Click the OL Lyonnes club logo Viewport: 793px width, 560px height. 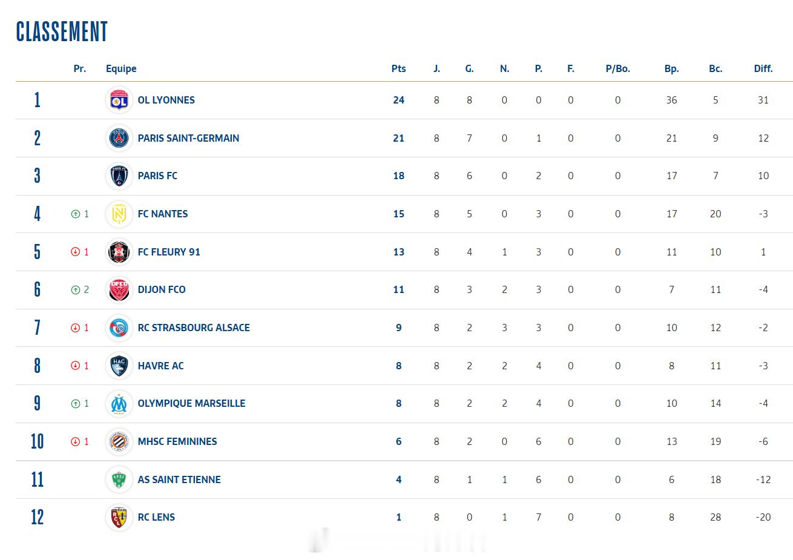[119, 100]
